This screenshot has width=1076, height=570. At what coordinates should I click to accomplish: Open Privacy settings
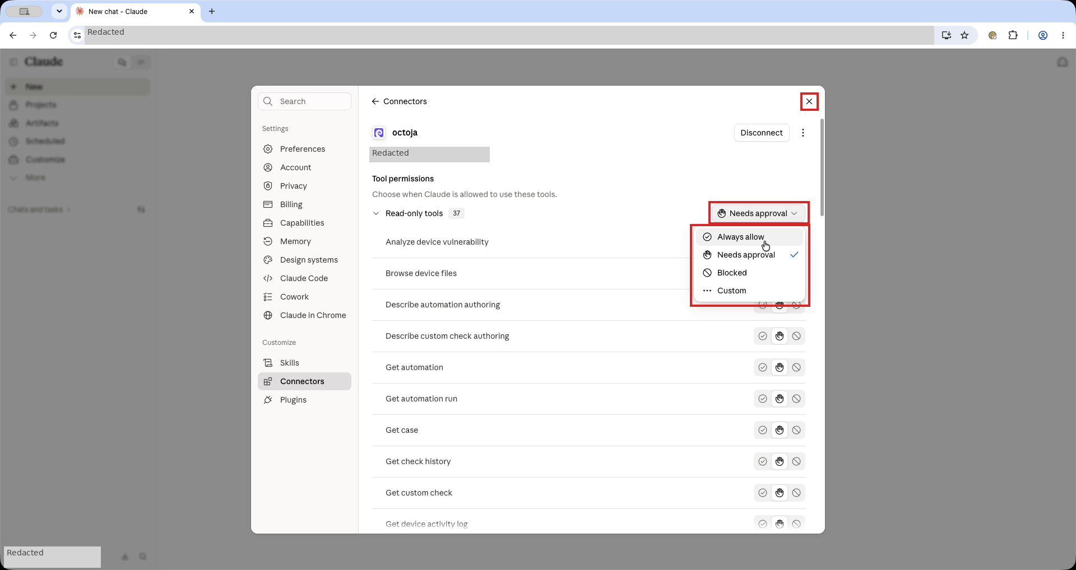click(304, 186)
